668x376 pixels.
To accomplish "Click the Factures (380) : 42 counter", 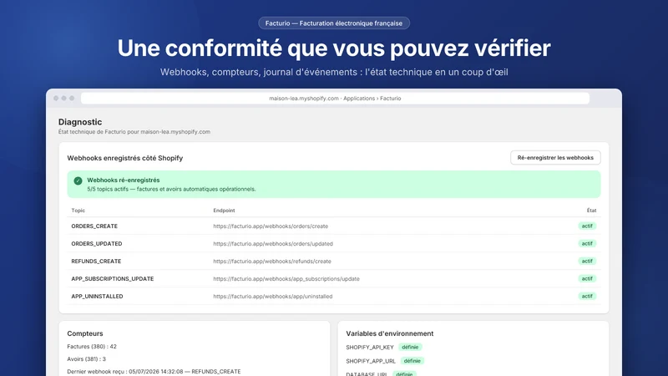I will coord(92,347).
